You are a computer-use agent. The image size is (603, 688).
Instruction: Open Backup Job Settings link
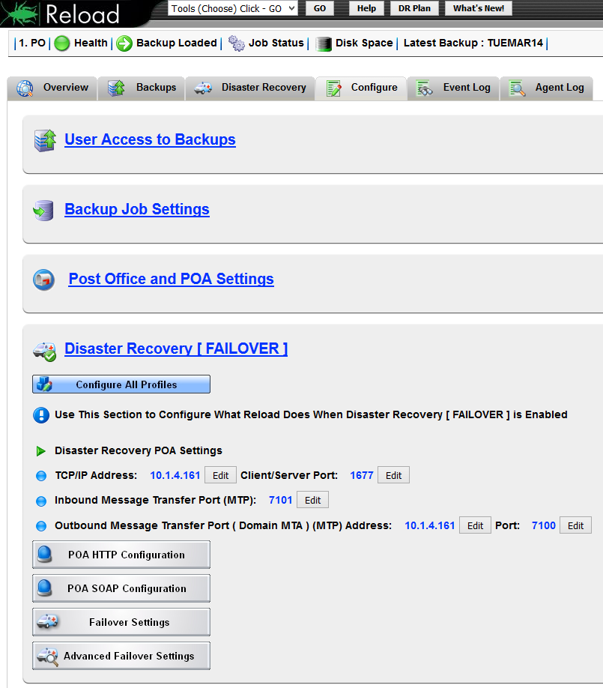(137, 209)
